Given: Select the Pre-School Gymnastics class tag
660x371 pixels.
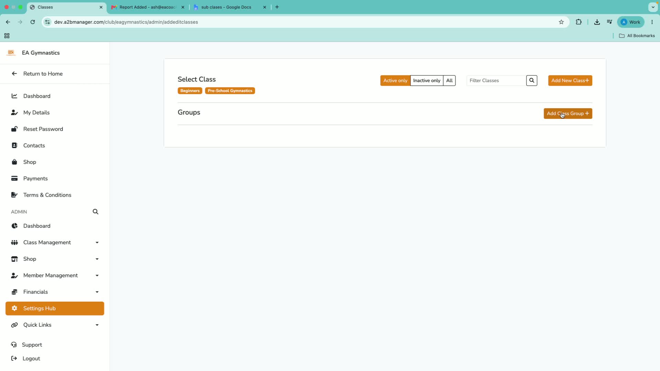Looking at the screenshot, I should (x=230, y=91).
